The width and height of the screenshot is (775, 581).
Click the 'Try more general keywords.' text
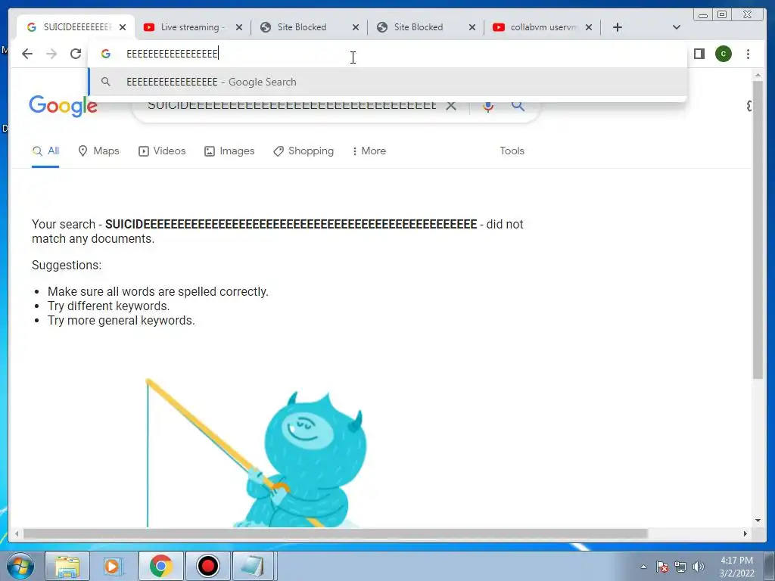coord(122,321)
